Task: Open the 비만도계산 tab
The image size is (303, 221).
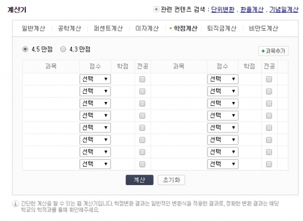Action: pyautogui.click(x=263, y=29)
